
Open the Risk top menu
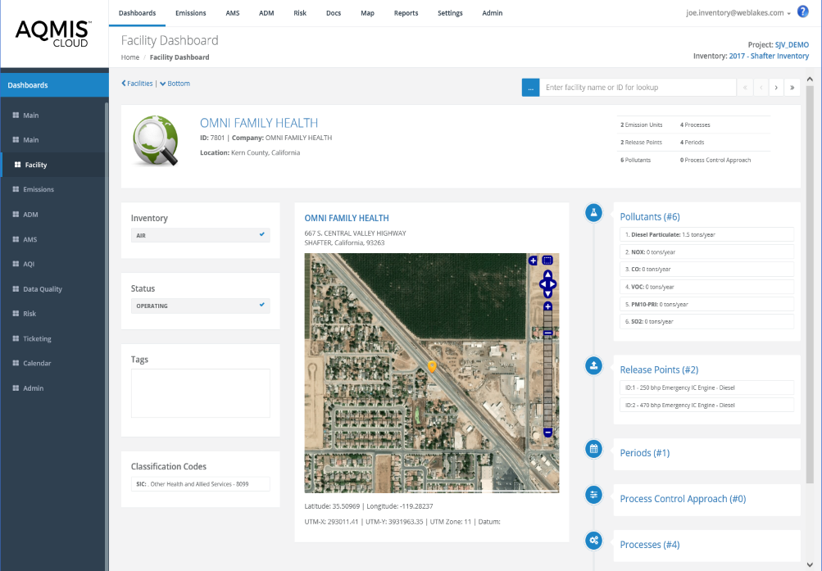point(300,13)
